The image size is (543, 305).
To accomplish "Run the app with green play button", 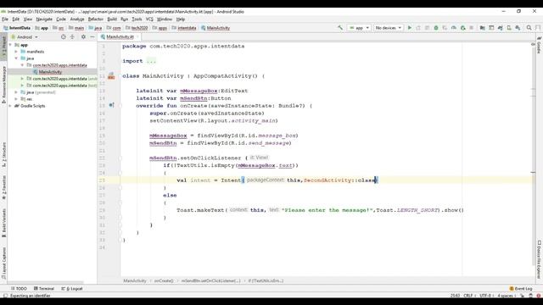I will pyautogui.click(x=410, y=28).
